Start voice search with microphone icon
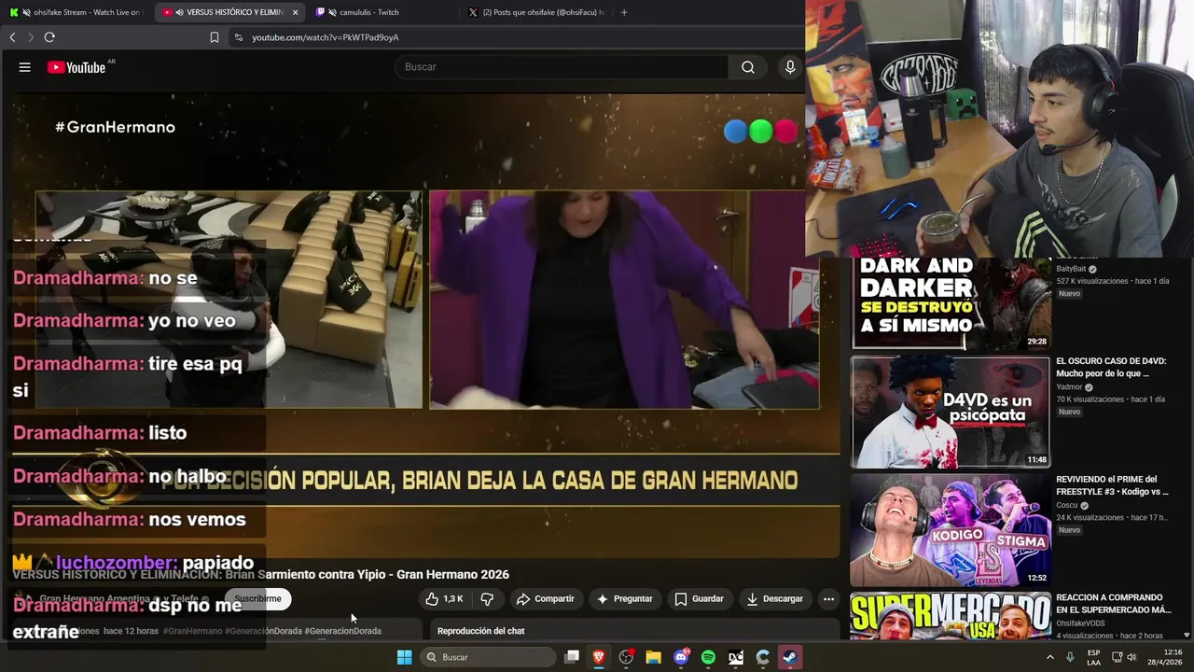1194x672 pixels. (x=790, y=67)
